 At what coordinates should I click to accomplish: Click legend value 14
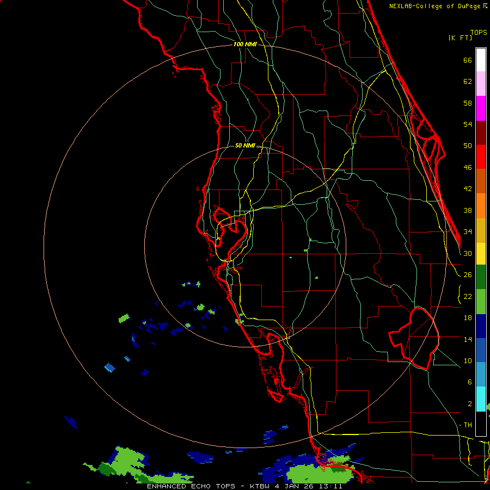tap(468, 339)
